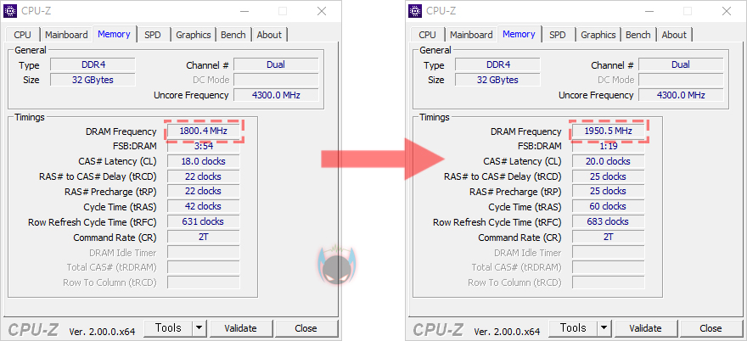Click Uncore Frequency 4300.0 MHz in left window
This screenshot has width=747, height=341.
[276, 95]
